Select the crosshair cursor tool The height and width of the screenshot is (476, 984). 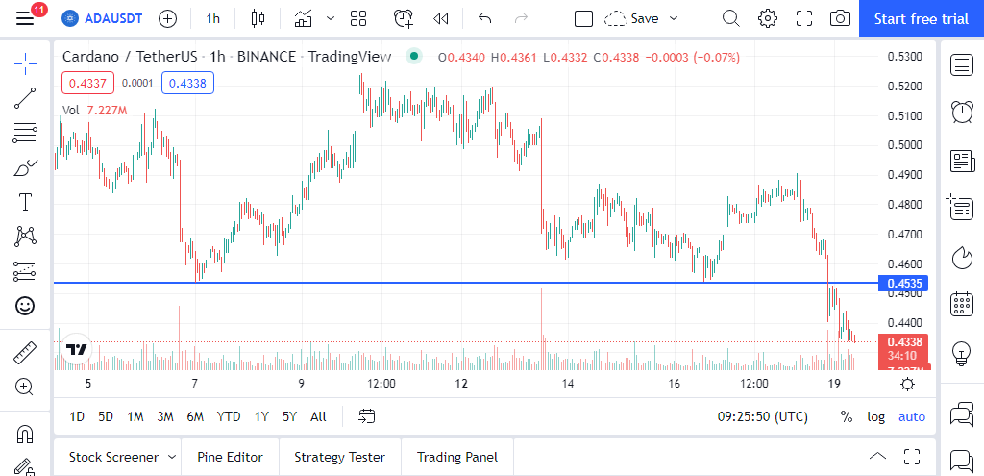point(25,64)
